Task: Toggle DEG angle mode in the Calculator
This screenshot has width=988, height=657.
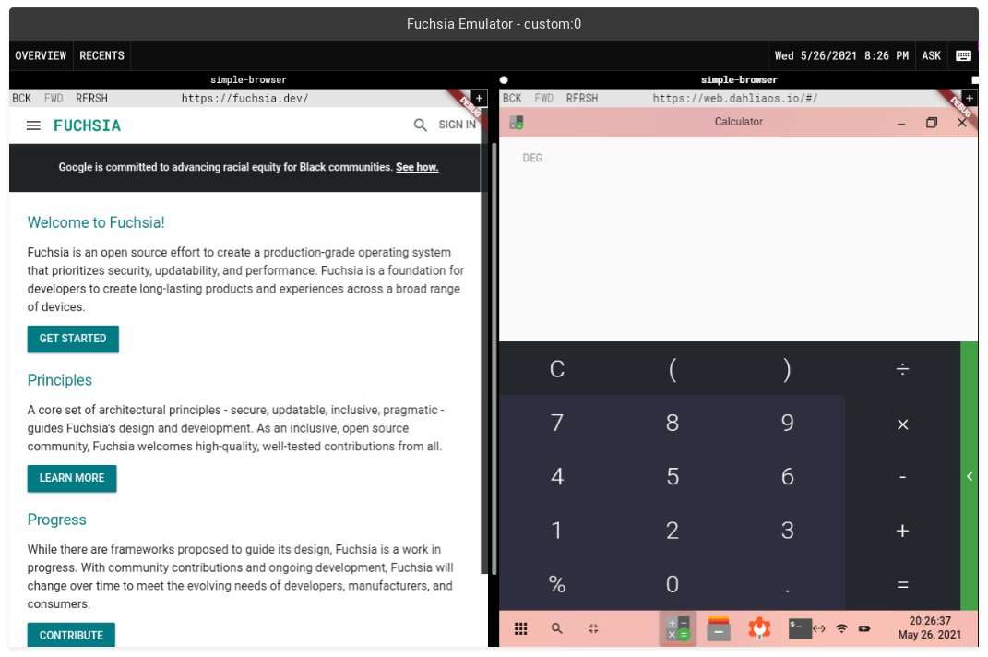Action: 533,158
